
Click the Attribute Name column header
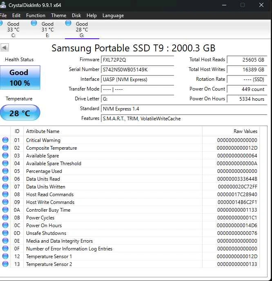point(113,131)
